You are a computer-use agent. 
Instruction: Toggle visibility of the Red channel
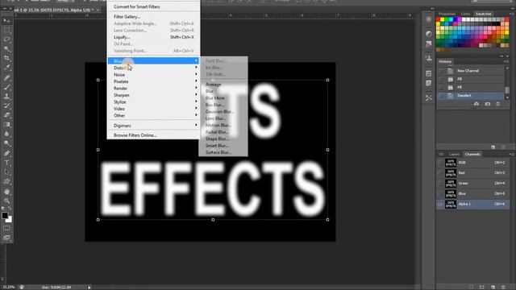click(x=440, y=172)
